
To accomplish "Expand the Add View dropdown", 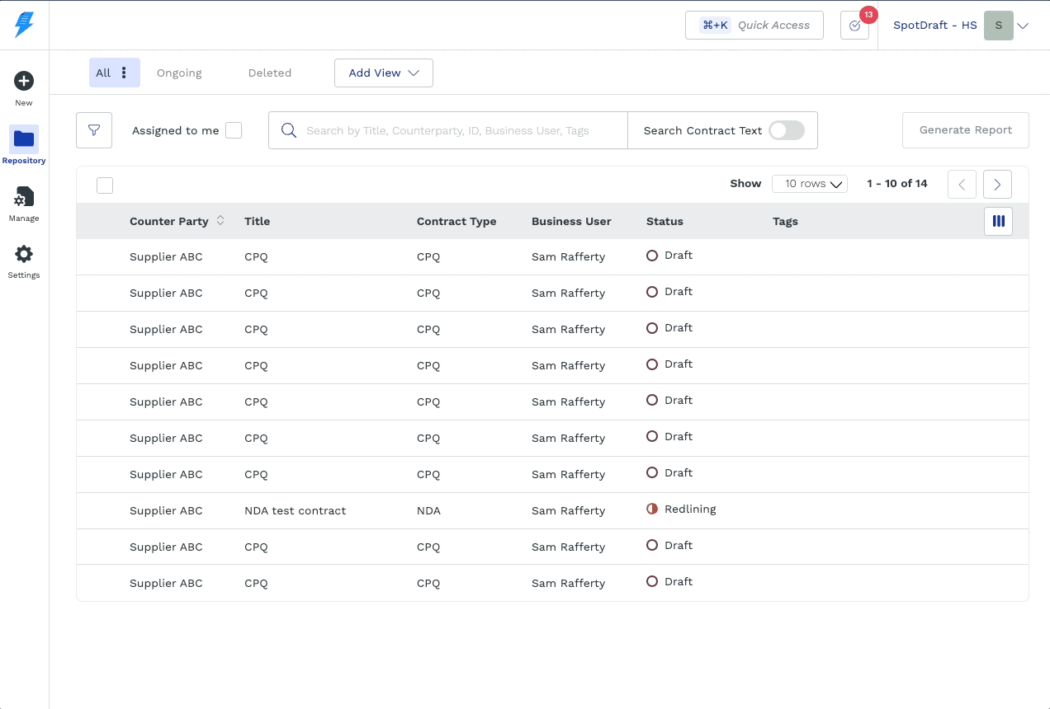I will click(383, 73).
